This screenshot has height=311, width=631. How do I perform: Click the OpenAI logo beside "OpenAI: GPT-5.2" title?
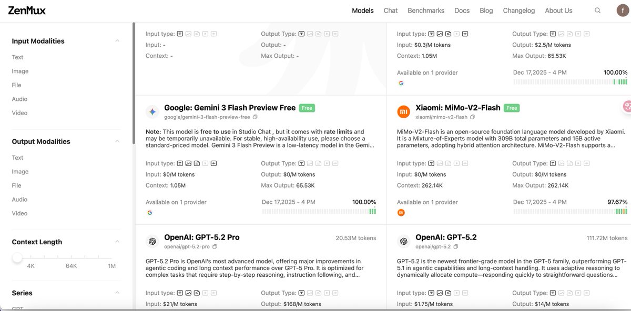pos(403,241)
